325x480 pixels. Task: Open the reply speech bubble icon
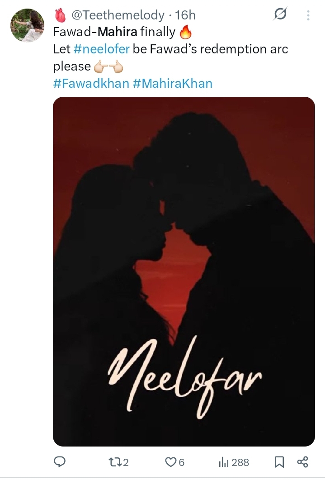[x=60, y=461]
